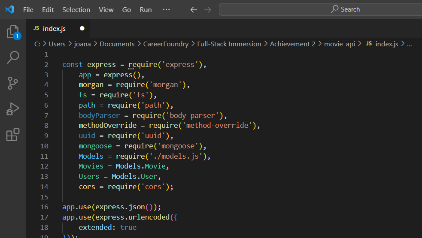
Task: Open the Selection menu
Action: tap(76, 9)
